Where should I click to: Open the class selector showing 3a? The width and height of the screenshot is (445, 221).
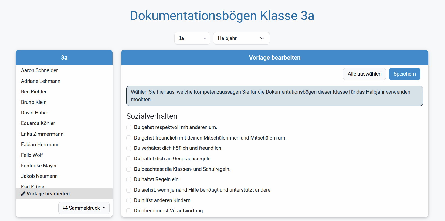[192, 38]
